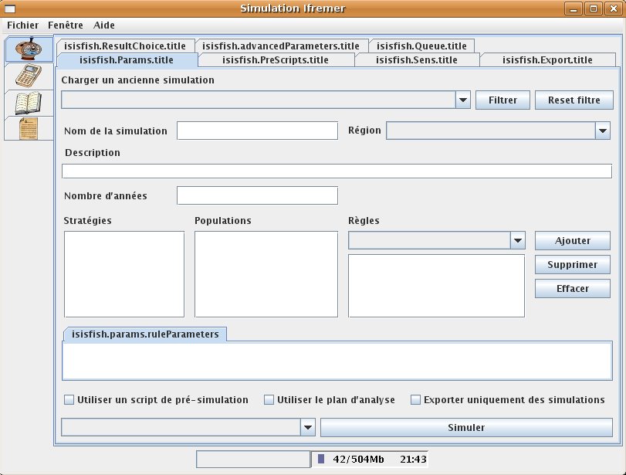Click the Filtrer button
The height and width of the screenshot is (475, 626).
pos(502,100)
